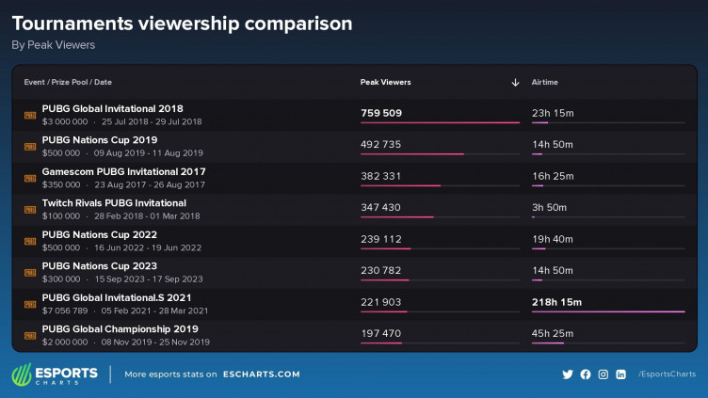The width and height of the screenshot is (708, 398).
Task: Open PUBG Global Championship 2019 title
Action: [x=121, y=329]
